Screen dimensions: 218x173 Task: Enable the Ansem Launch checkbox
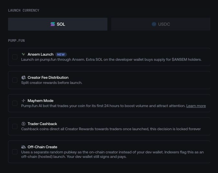click(x=15, y=57)
